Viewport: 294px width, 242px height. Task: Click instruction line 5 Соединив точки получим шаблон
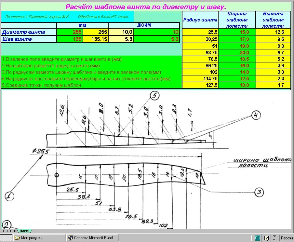[x=42, y=85]
